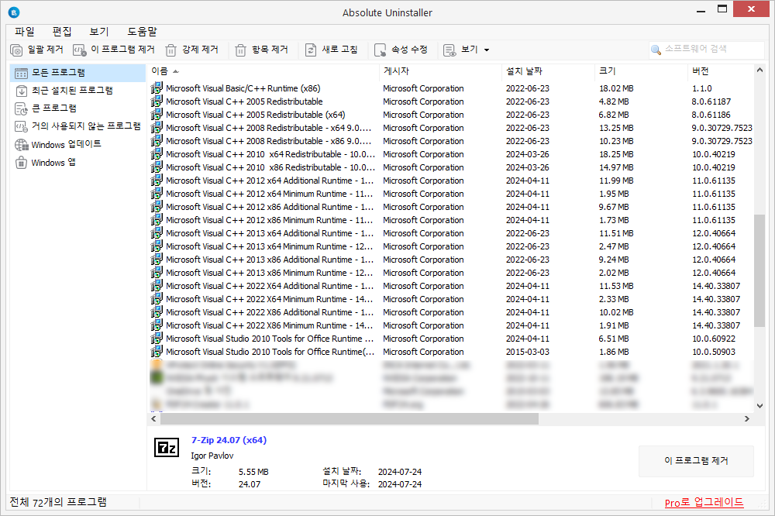This screenshot has height=516, width=775.
Task: Select Windows 업데이트 in the sidebar
Action: tap(77, 144)
